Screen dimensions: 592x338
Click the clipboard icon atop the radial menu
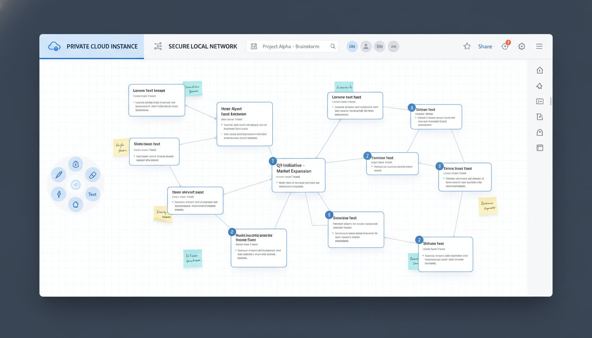(x=76, y=165)
